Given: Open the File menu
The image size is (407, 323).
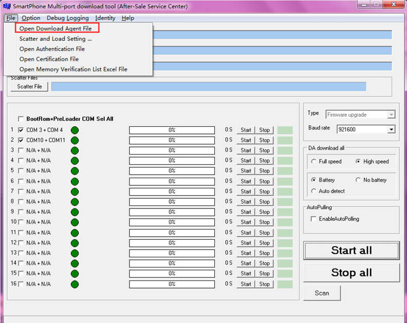Looking at the screenshot, I should point(11,18).
